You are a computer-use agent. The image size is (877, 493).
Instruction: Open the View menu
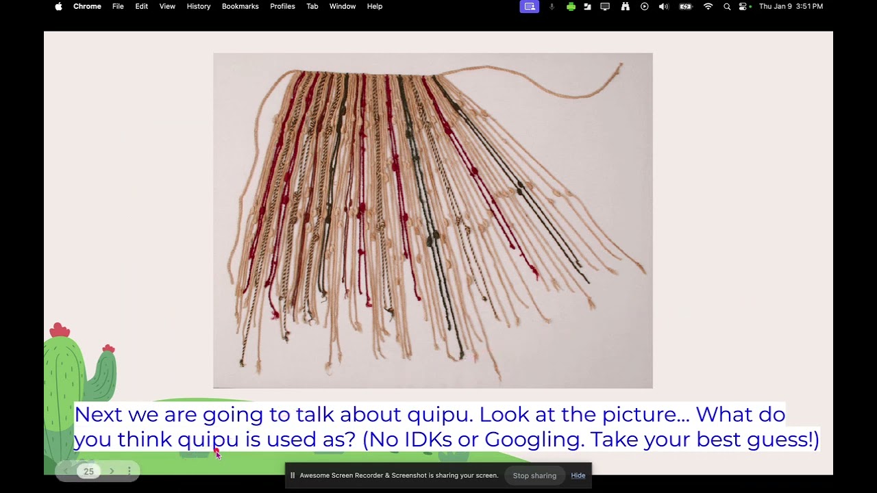point(167,6)
